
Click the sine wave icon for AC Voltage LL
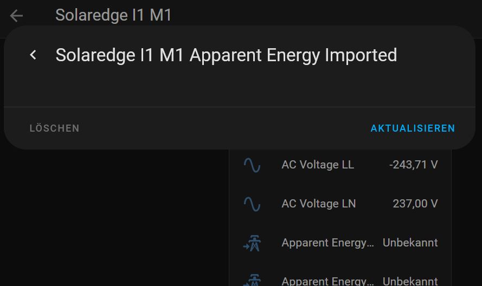point(252,165)
